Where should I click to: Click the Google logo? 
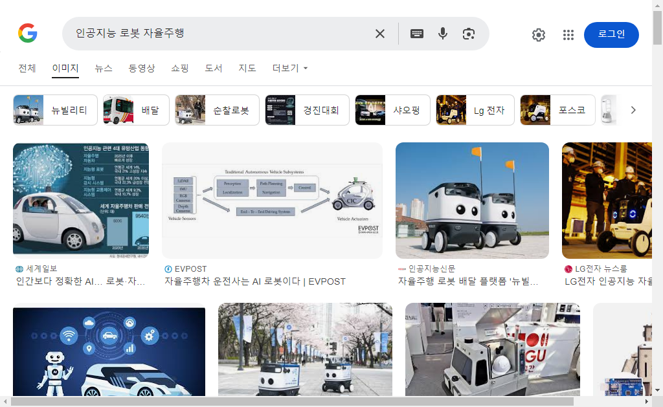tap(28, 33)
